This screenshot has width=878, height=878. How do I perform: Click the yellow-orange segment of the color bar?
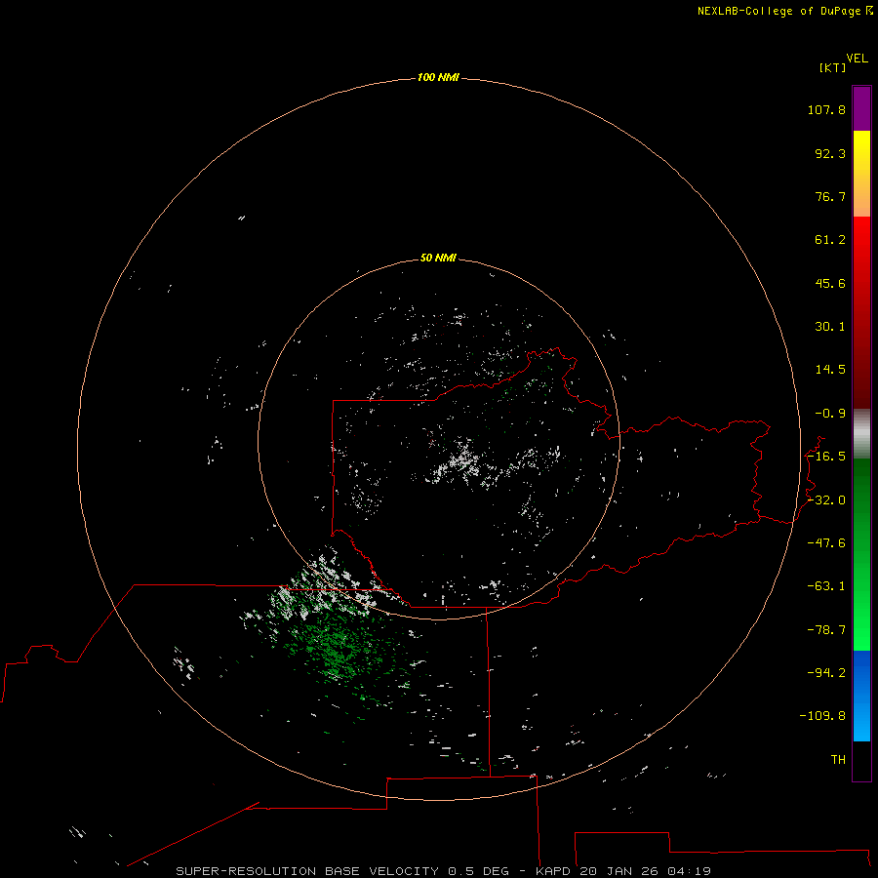click(x=861, y=174)
